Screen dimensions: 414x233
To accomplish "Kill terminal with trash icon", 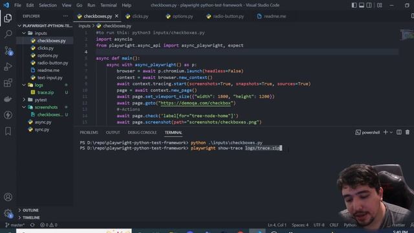I will point(408,132).
